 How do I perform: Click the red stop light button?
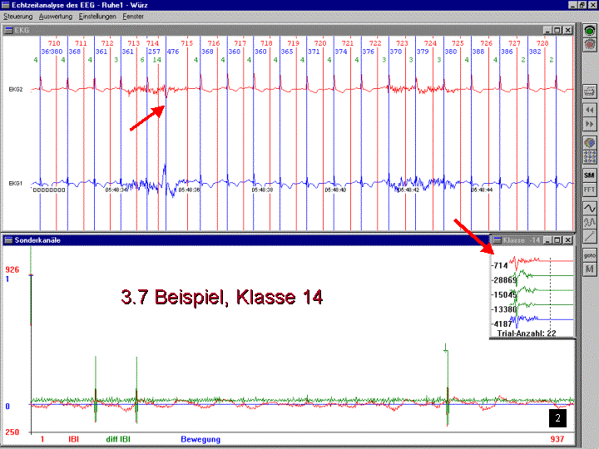pyautogui.click(x=590, y=44)
